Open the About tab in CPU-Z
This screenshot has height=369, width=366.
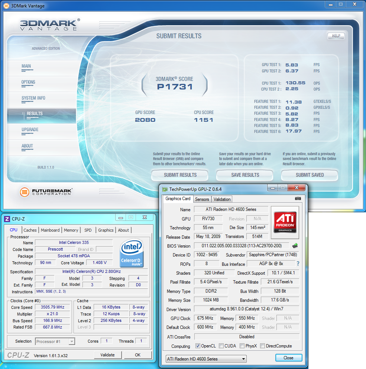click(123, 230)
